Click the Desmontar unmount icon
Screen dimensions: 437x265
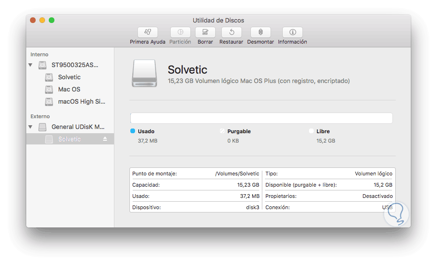click(261, 32)
